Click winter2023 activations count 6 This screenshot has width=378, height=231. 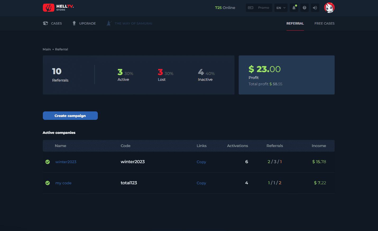point(247,162)
